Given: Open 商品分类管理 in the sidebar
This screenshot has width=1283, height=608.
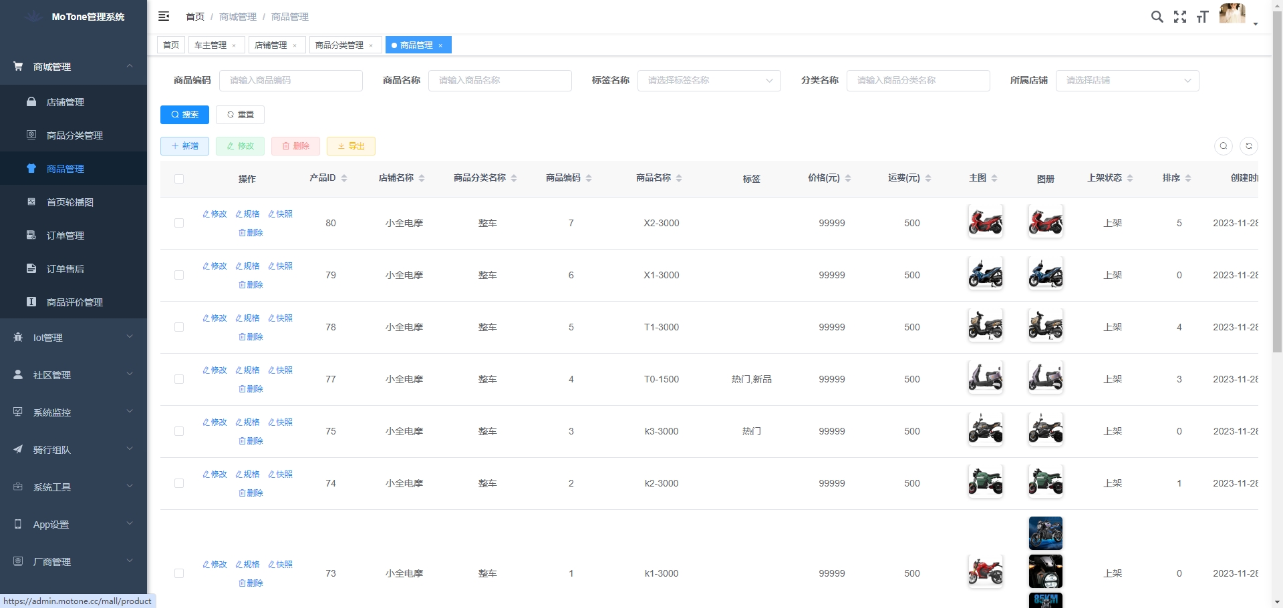Looking at the screenshot, I should click(x=74, y=135).
